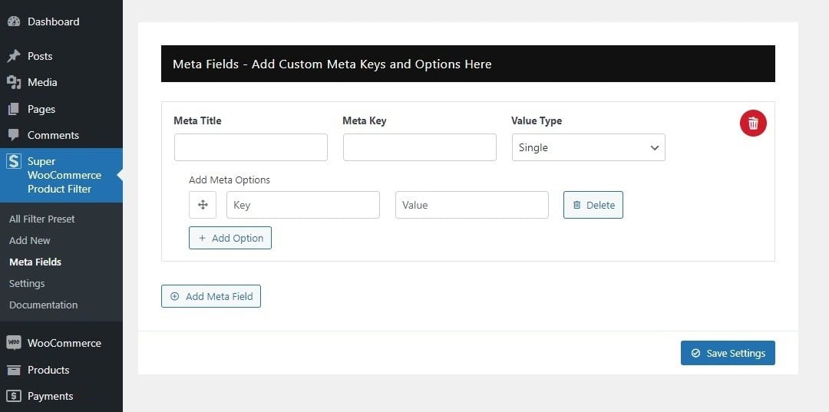
Task: Click the Add Option button
Action: [230, 238]
